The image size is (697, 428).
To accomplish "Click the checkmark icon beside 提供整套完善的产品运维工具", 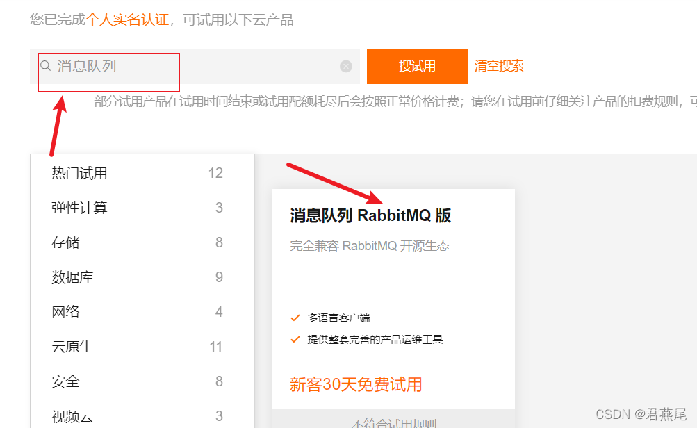I will click(295, 339).
